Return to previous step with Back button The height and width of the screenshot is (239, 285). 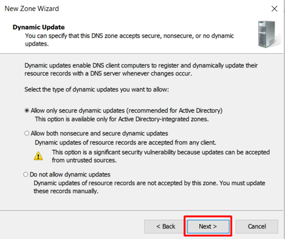tap(165, 226)
